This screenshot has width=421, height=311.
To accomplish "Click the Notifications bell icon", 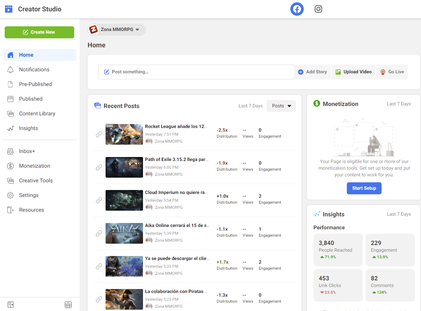I will pos(11,70).
